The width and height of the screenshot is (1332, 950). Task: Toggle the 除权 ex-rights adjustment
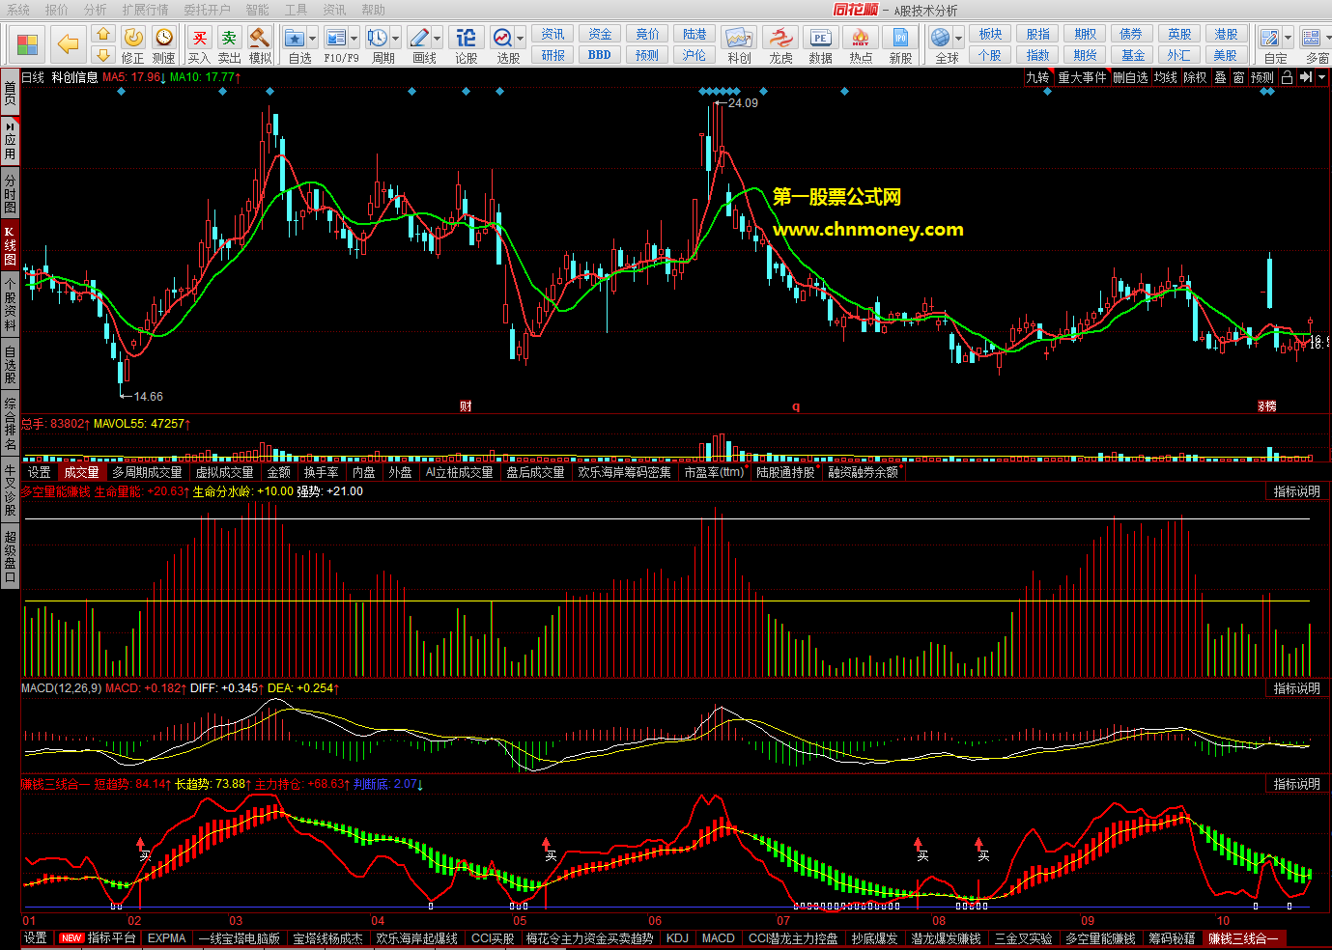tap(1195, 77)
